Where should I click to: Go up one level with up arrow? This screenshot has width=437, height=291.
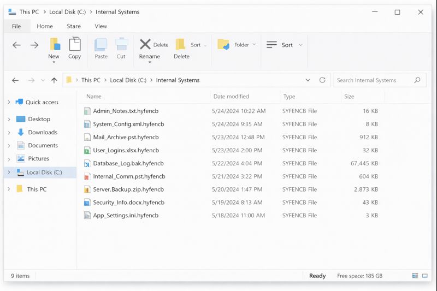click(54, 80)
